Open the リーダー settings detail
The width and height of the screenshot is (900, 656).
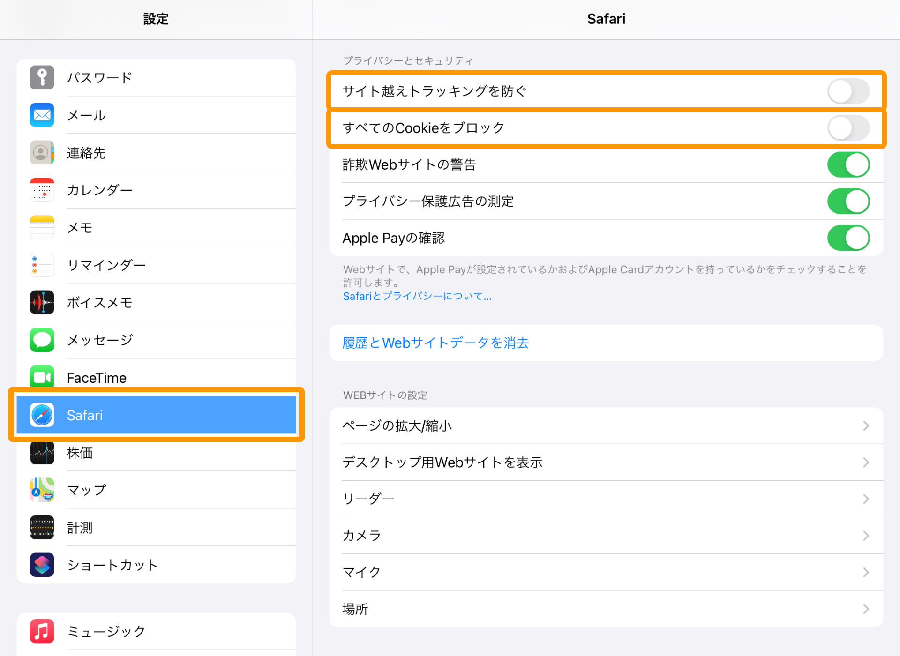pos(865,499)
